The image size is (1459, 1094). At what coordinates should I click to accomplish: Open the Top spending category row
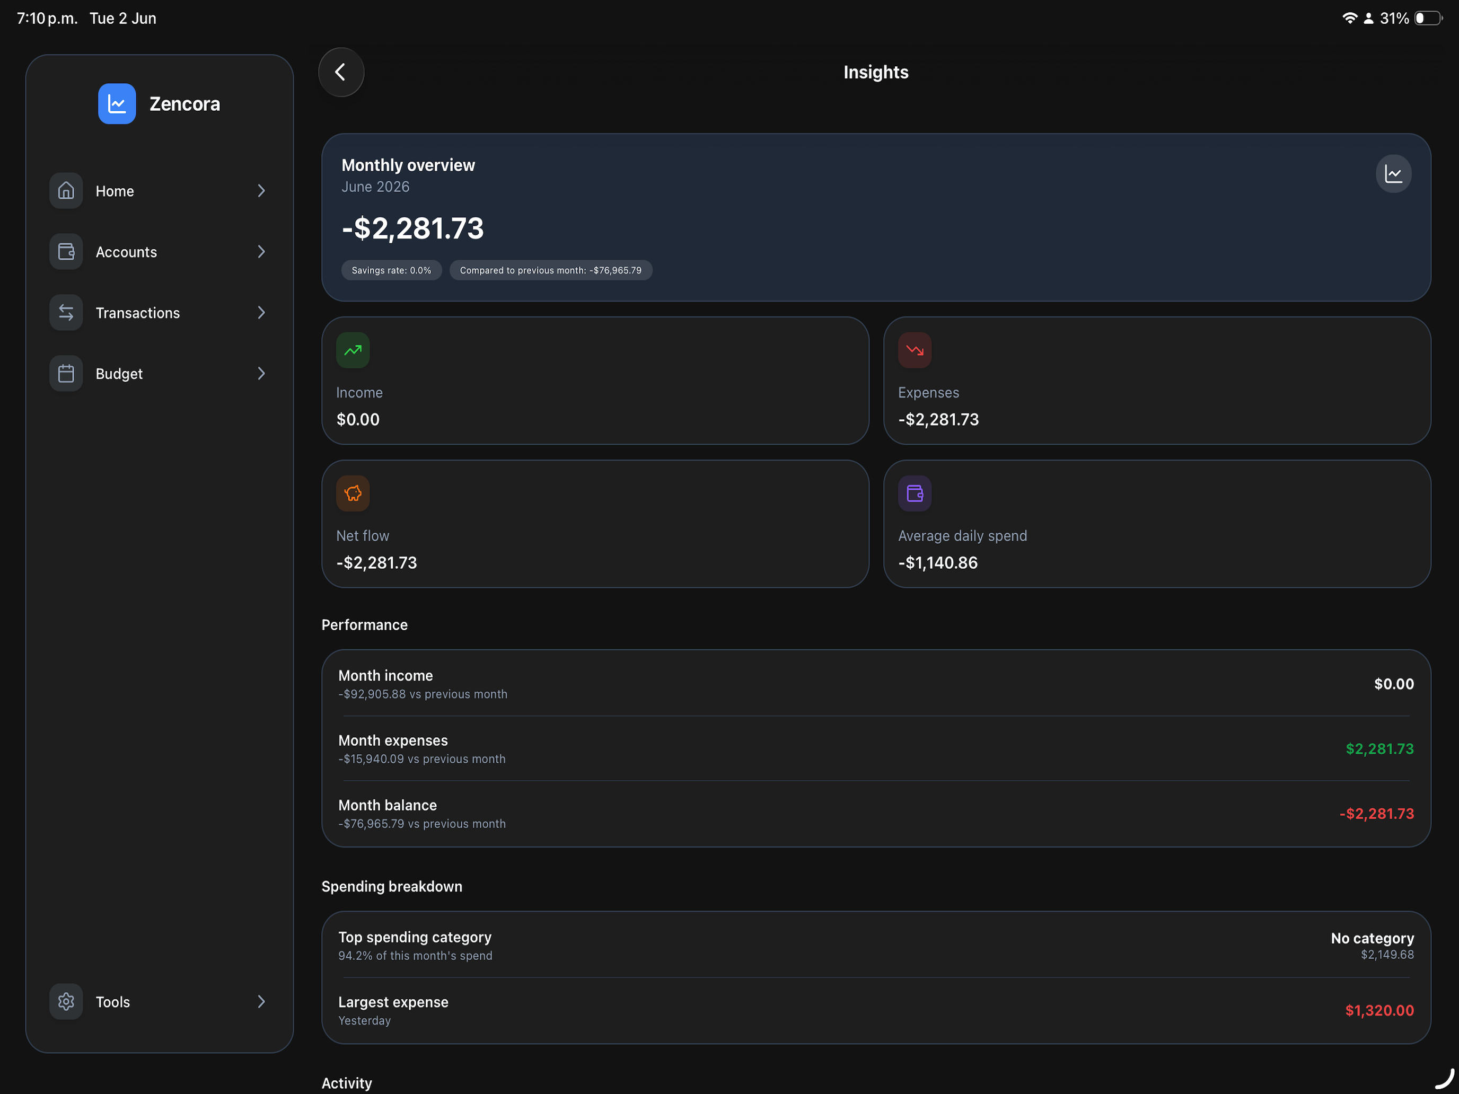point(876,946)
